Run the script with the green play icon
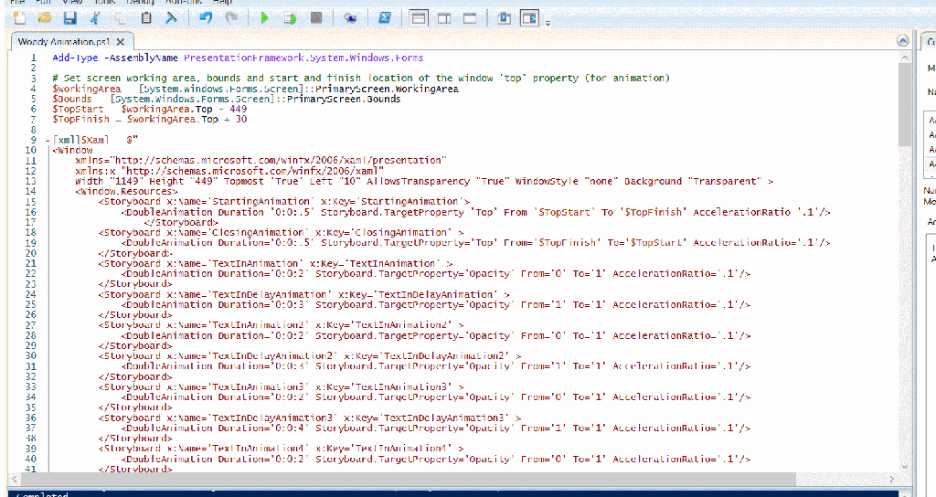 click(x=263, y=17)
